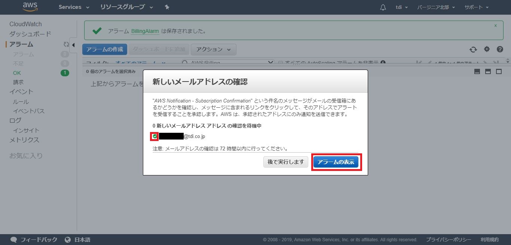The height and width of the screenshot is (245, 511).
Task: Open the BillingAlarm link in the banner
Action: (x=145, y=31)
